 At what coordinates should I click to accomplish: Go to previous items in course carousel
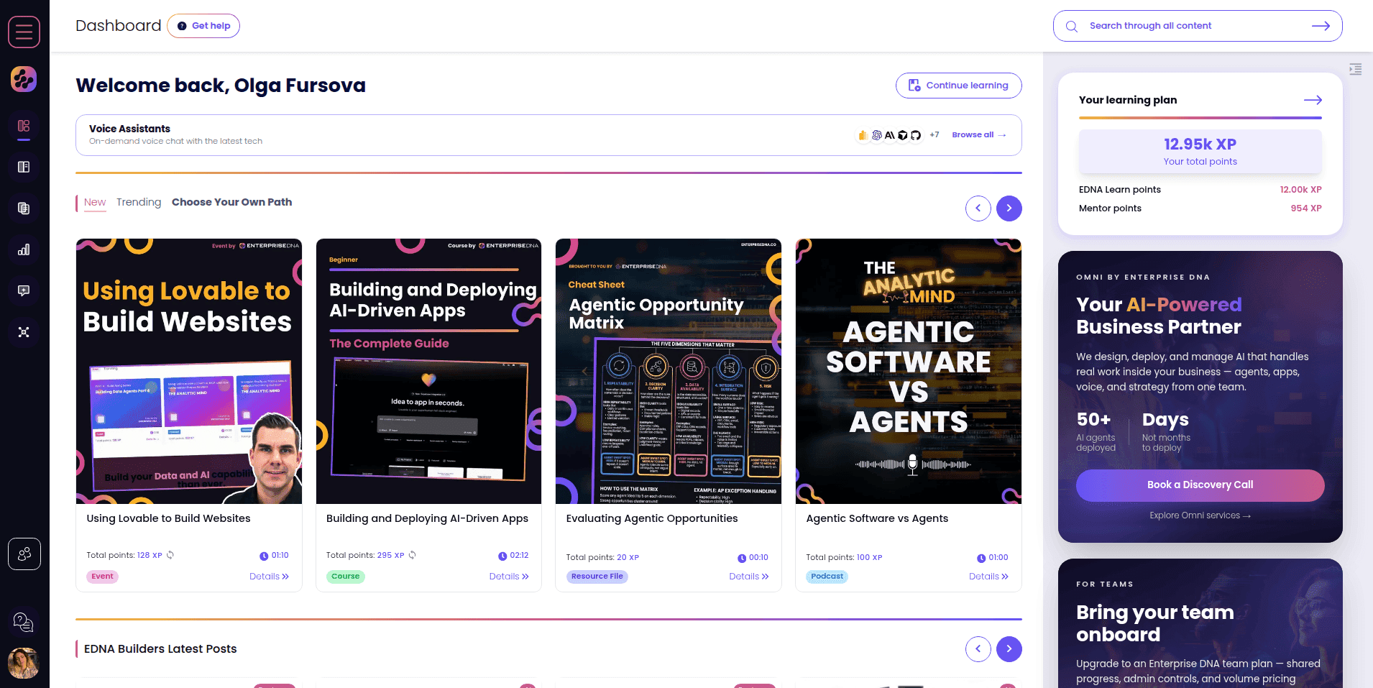click(x=978, y=208)
